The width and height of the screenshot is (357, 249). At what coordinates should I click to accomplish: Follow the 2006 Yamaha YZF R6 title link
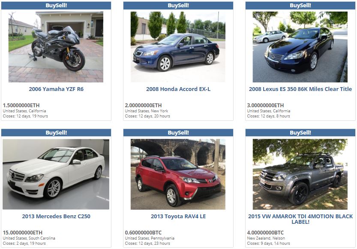[x=56, y=89]
